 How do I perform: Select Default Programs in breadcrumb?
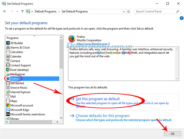46,12
